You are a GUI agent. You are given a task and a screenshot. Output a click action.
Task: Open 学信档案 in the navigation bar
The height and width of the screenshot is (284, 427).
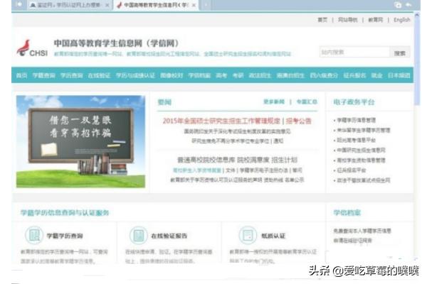[x=199, y=75]
